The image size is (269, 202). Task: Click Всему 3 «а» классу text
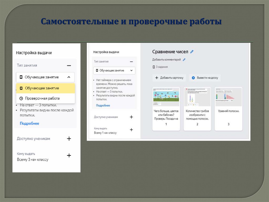pos(33,160)
